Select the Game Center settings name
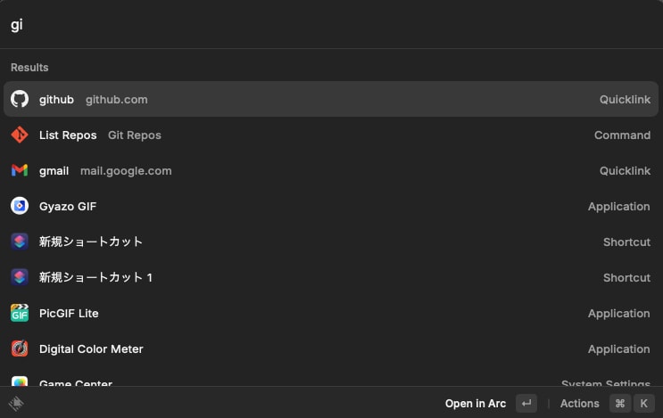 pos(76,382)
